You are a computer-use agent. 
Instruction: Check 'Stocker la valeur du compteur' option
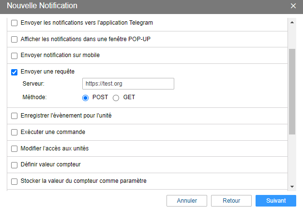point(14,181)
